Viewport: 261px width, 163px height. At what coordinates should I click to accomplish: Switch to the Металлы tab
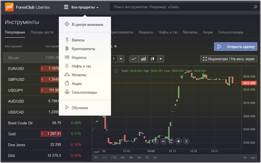(x=190, y=32)
